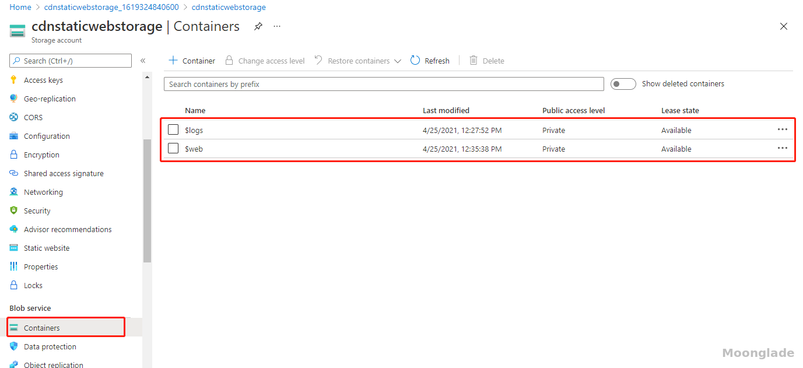
Task: Open the Networking page
Action: click(43, 192)
